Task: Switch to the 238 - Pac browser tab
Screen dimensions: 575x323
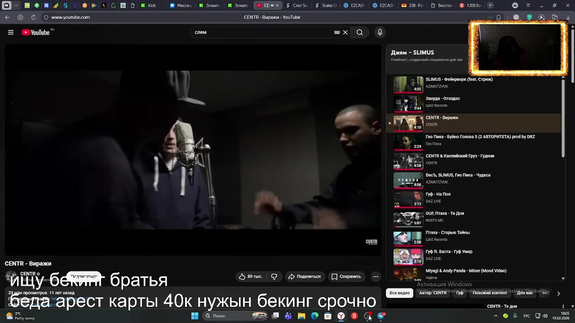Action: click(x=412, y=5)
